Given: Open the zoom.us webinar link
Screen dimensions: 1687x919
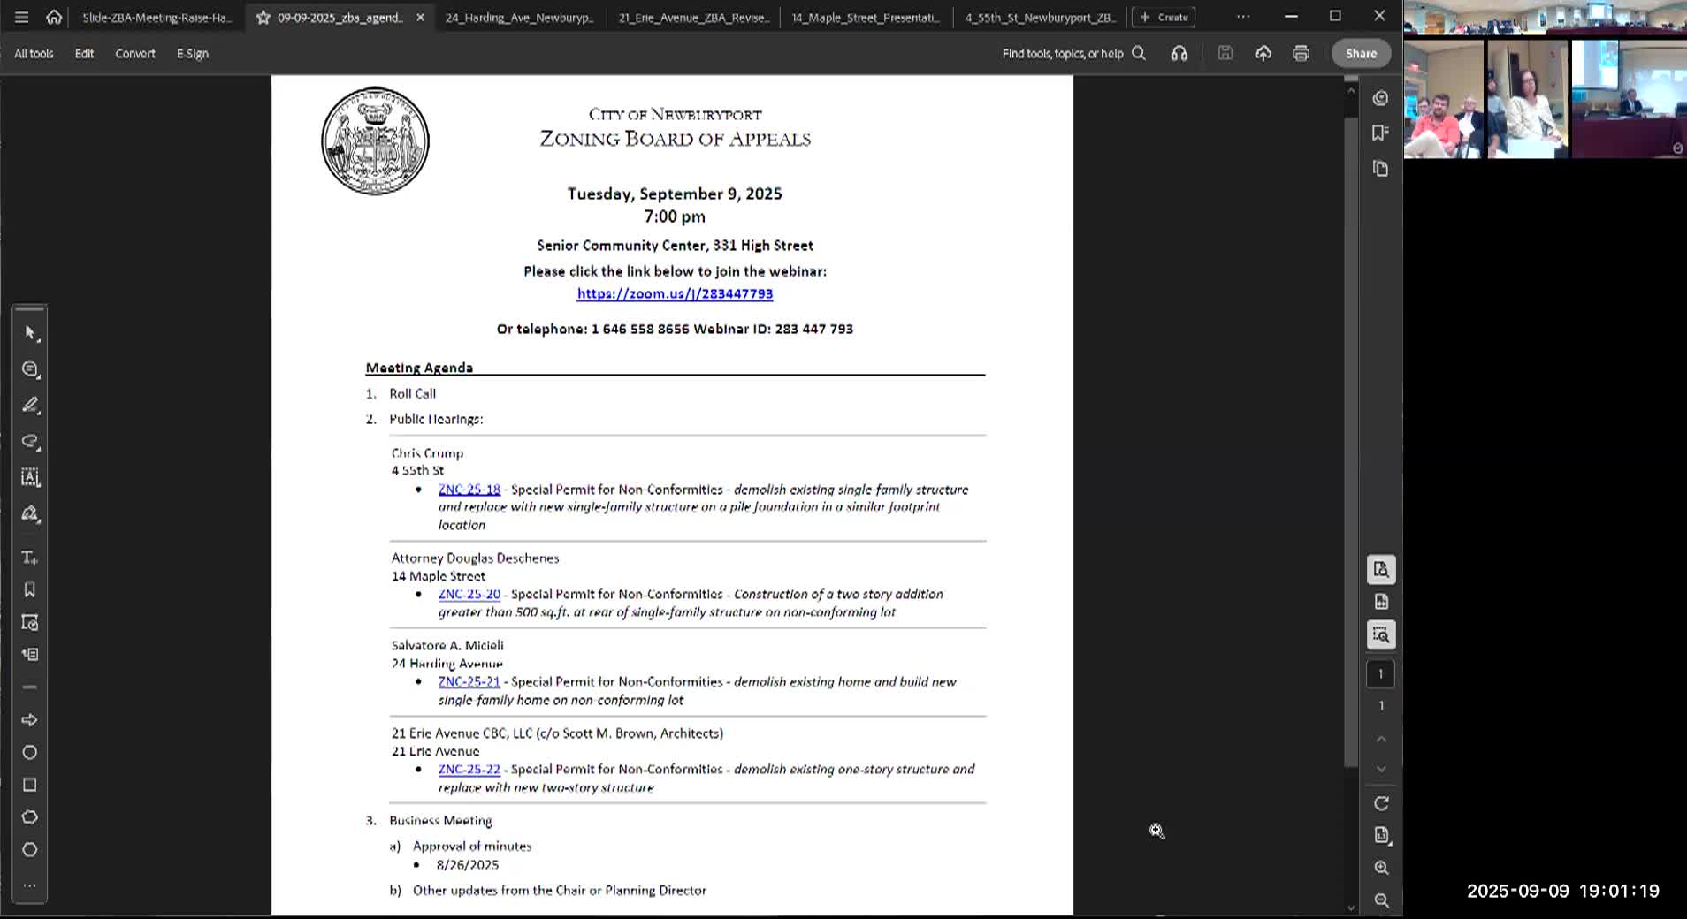Looking at the screenshot, I should (x=675, y=293).
